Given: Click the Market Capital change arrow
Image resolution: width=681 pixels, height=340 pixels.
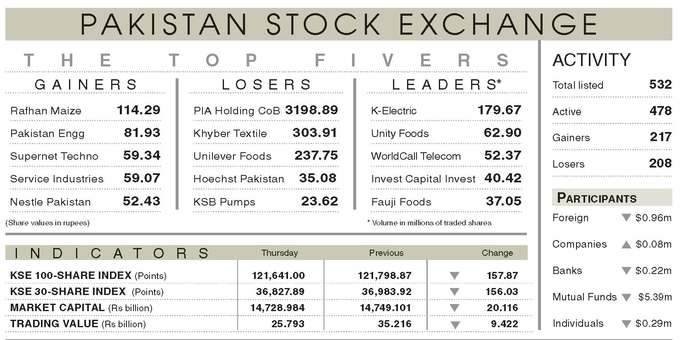Looking at the screenshot, I should [x=455, y=308].
